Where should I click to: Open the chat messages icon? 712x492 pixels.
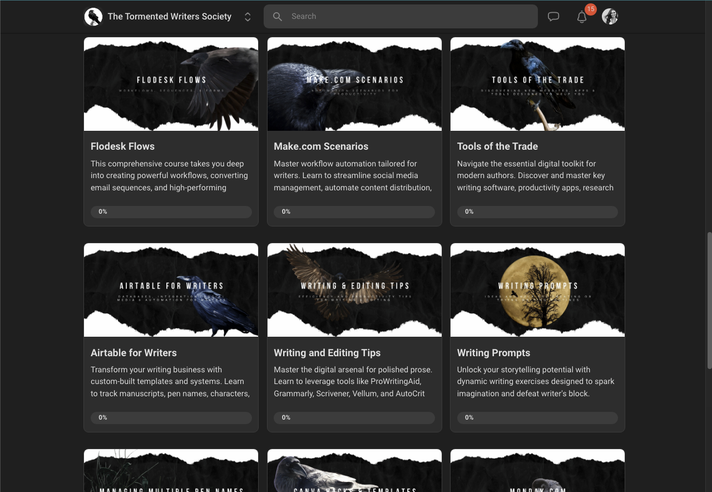point(553,17)
